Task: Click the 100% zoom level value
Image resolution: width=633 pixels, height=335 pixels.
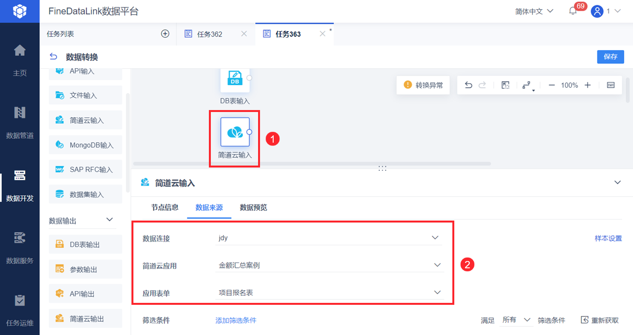Action: pos(569,85)
